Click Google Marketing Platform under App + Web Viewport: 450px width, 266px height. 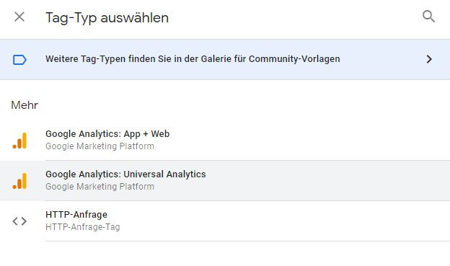100,146
